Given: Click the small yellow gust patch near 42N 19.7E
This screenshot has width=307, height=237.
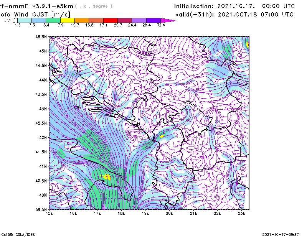Looking at the screenshot, I should (162, 136).
